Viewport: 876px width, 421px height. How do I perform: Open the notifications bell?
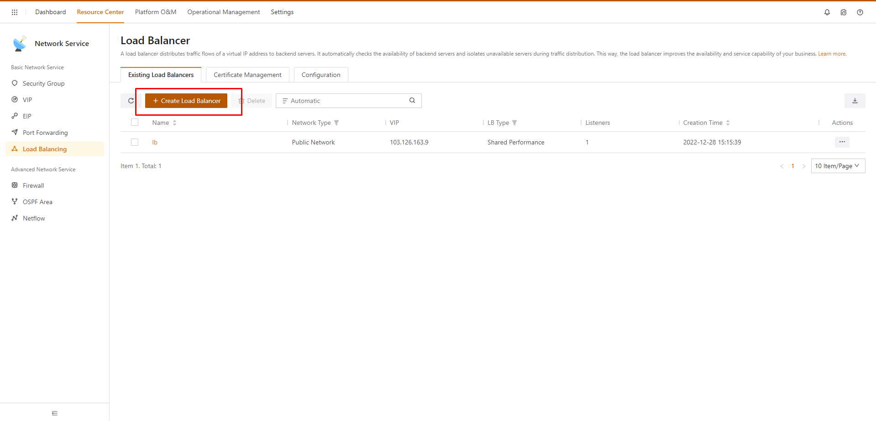click(827, 12)
